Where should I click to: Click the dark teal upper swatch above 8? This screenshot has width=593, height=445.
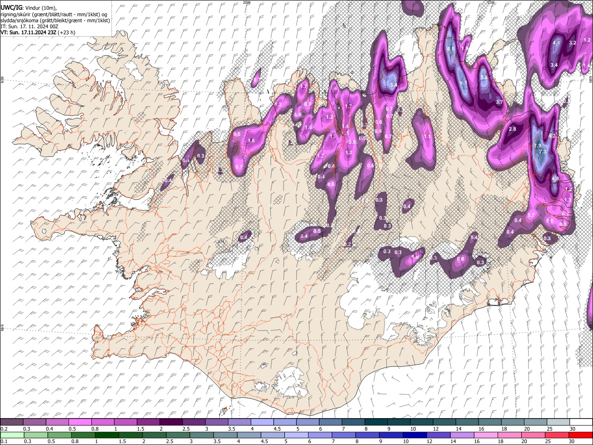click(x=375, y=422)
